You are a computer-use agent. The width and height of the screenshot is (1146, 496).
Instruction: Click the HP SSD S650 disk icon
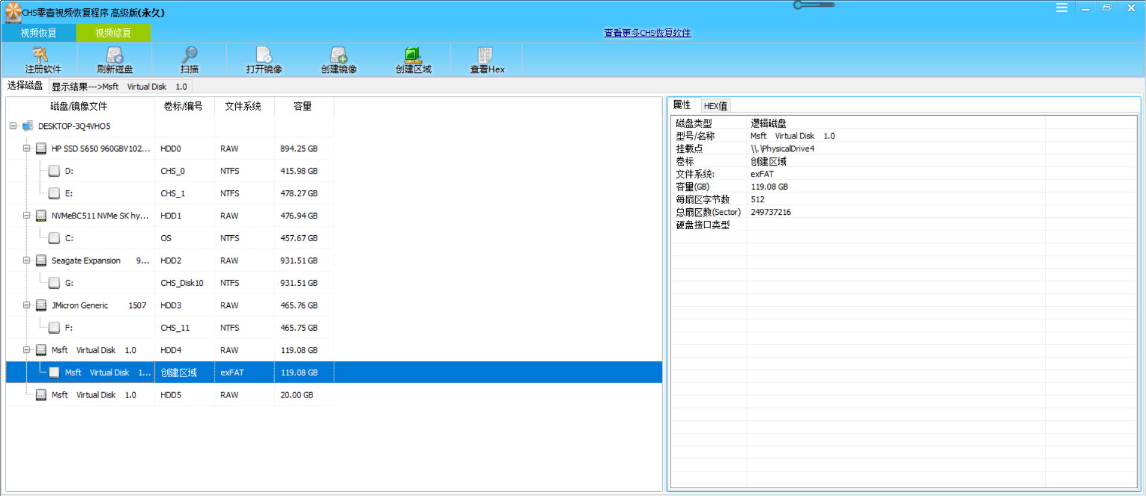click(41, 149)
